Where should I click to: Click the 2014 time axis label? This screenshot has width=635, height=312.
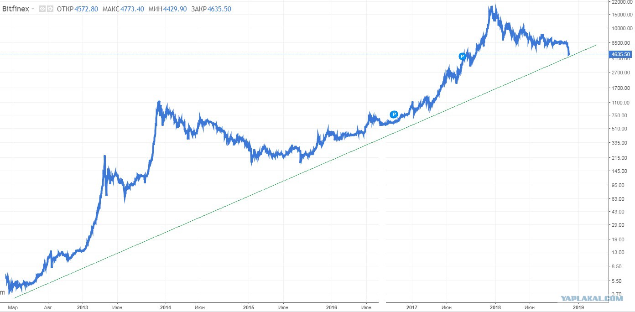[166, 308]
